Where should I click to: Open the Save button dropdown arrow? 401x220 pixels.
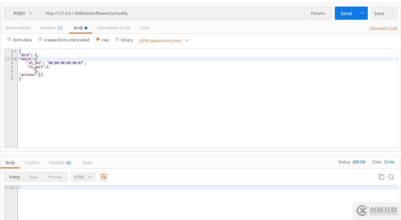[x=392, y=13]
